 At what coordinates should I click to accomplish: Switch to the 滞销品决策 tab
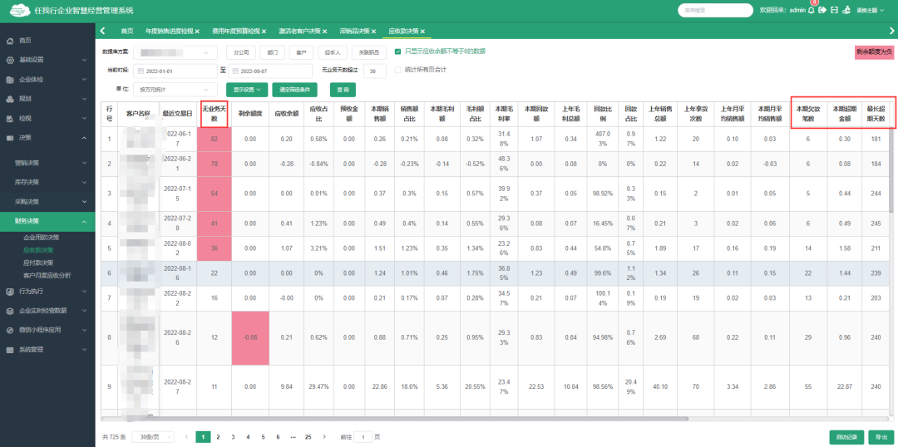pos(353,32)
